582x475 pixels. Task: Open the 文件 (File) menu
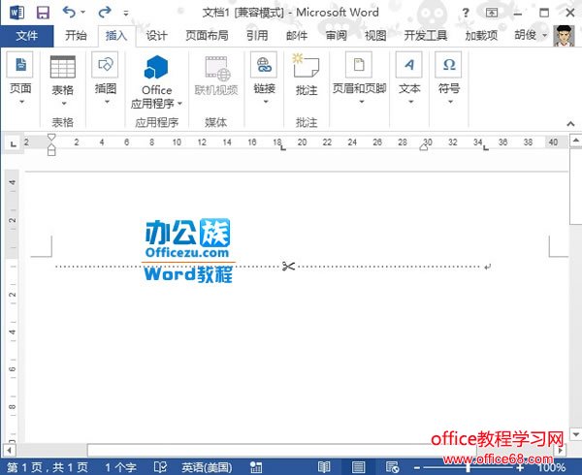point(27,36)
